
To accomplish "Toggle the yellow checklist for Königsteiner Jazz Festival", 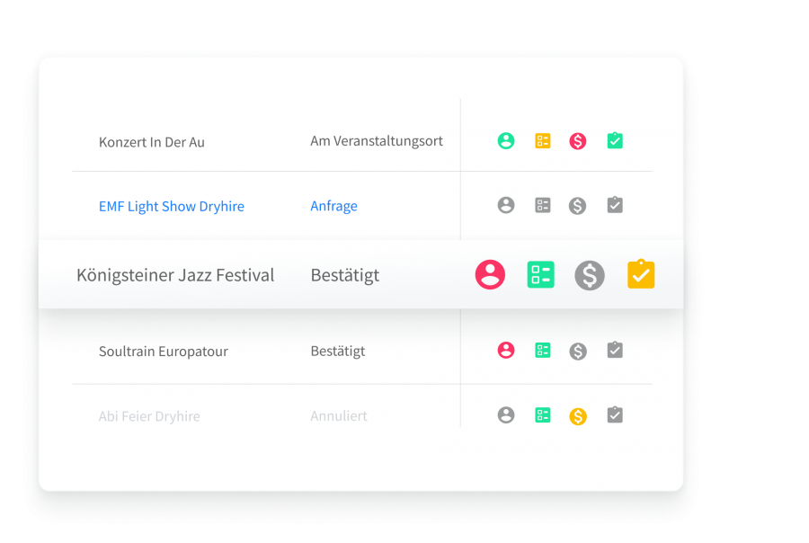I will pyautogui.click(x=641, y=274).
